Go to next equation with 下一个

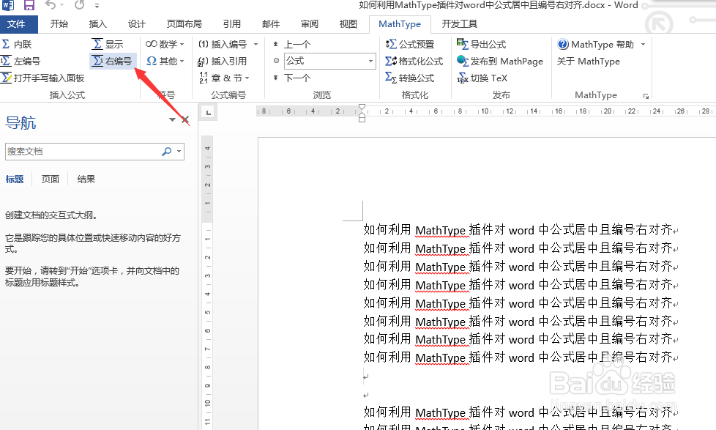pyautogui.click(x=292, y=78)
